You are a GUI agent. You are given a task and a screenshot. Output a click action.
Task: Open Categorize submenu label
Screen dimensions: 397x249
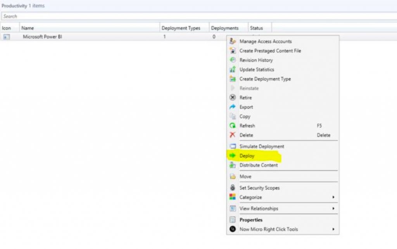[x=251, y=197]
